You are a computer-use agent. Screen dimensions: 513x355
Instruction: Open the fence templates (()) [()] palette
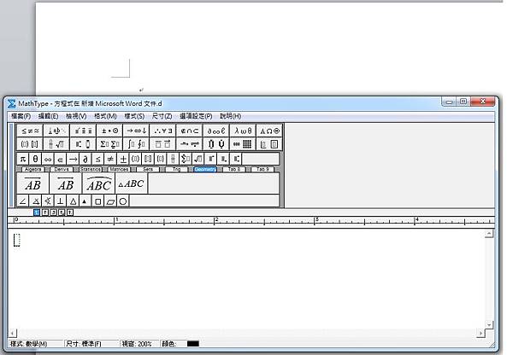30,144
